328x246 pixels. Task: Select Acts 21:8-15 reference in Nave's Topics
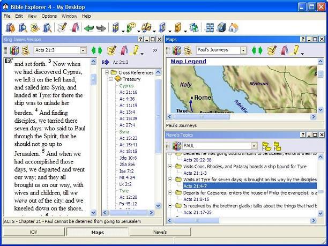[x=196, y=198]
